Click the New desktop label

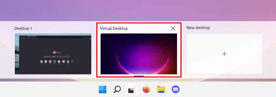pyautogui.click(x=198, y=28)
